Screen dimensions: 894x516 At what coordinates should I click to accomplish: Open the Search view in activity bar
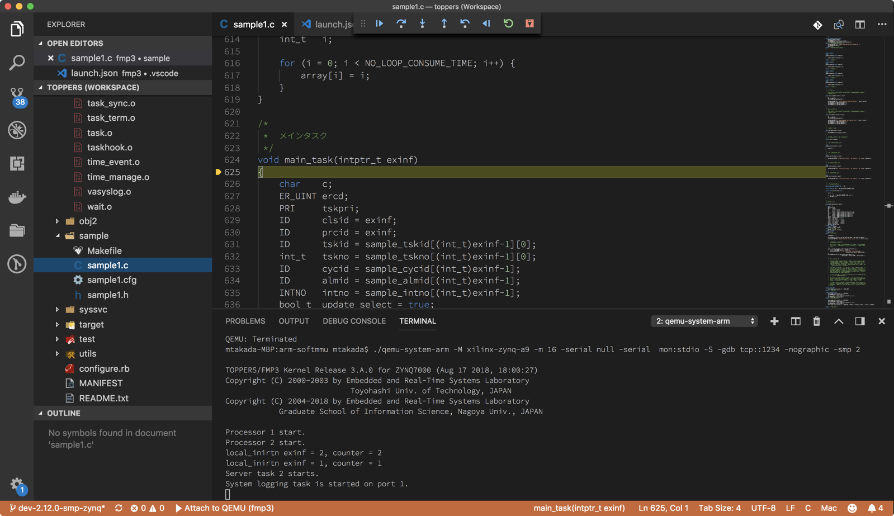(x=17, y=62)
